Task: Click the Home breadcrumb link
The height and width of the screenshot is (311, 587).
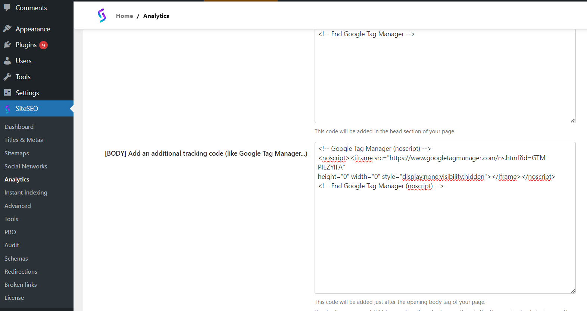Action: coord(124,16)
